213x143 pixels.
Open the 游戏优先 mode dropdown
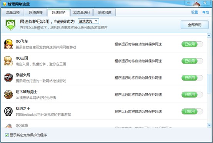coord(88,21)
